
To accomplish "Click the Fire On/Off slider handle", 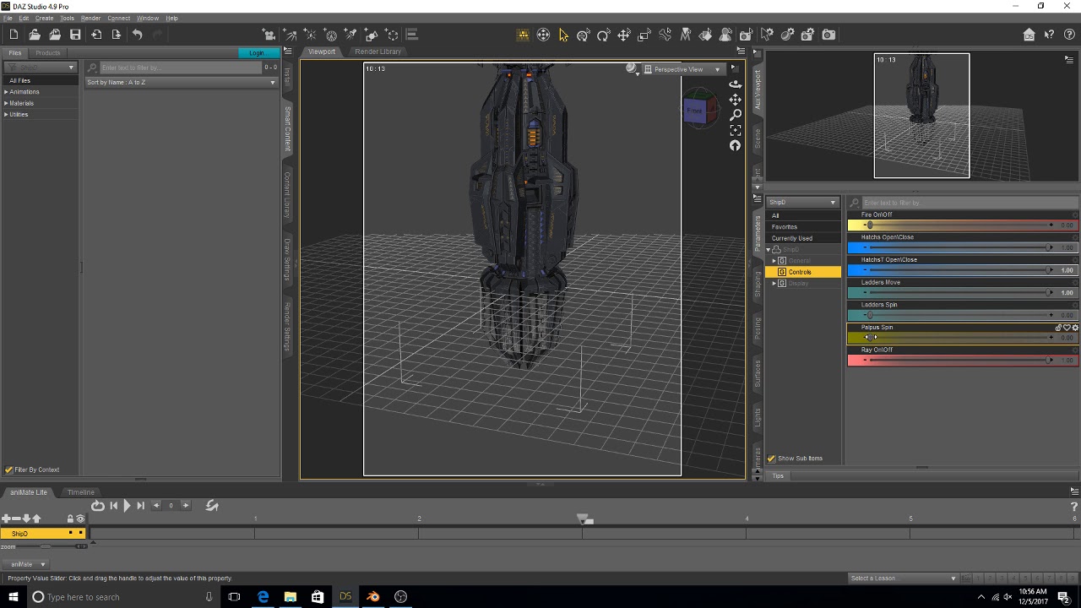I will coord(870,225).
